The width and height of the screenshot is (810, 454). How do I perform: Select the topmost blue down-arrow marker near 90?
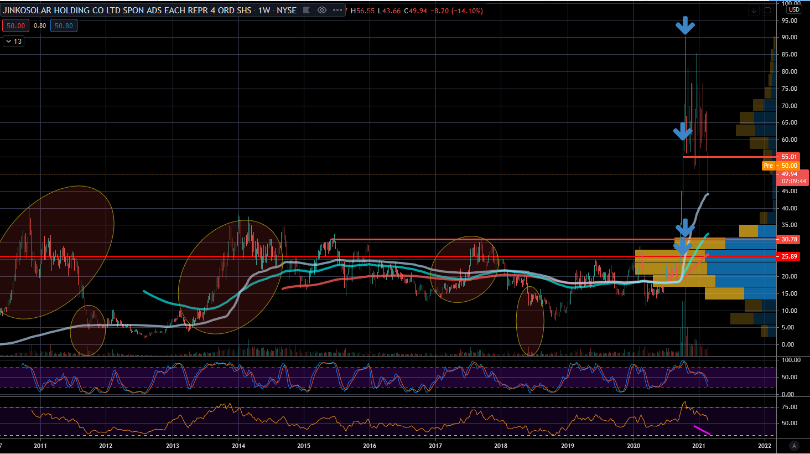pos(685,25)
